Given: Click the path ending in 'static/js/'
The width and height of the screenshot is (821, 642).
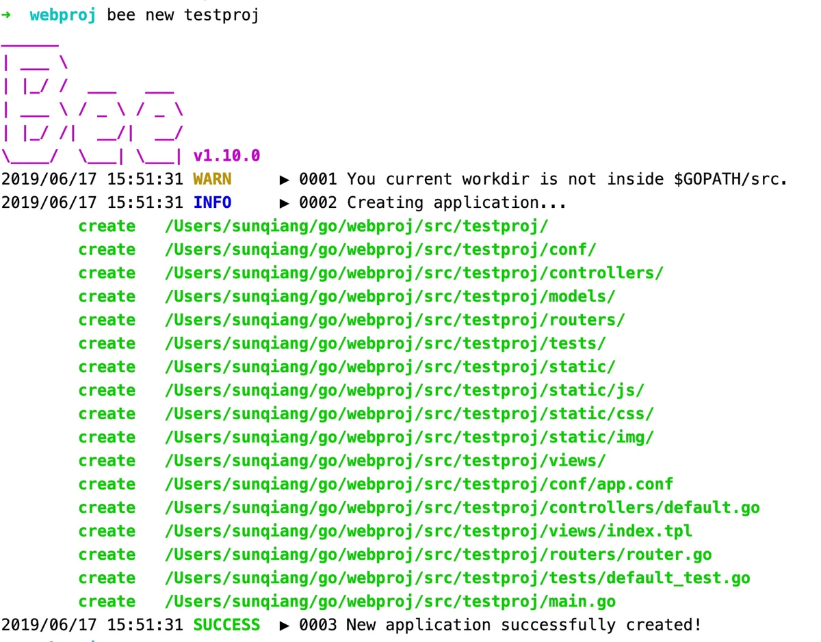Looking at the screenshot, I should coord(404,390).
